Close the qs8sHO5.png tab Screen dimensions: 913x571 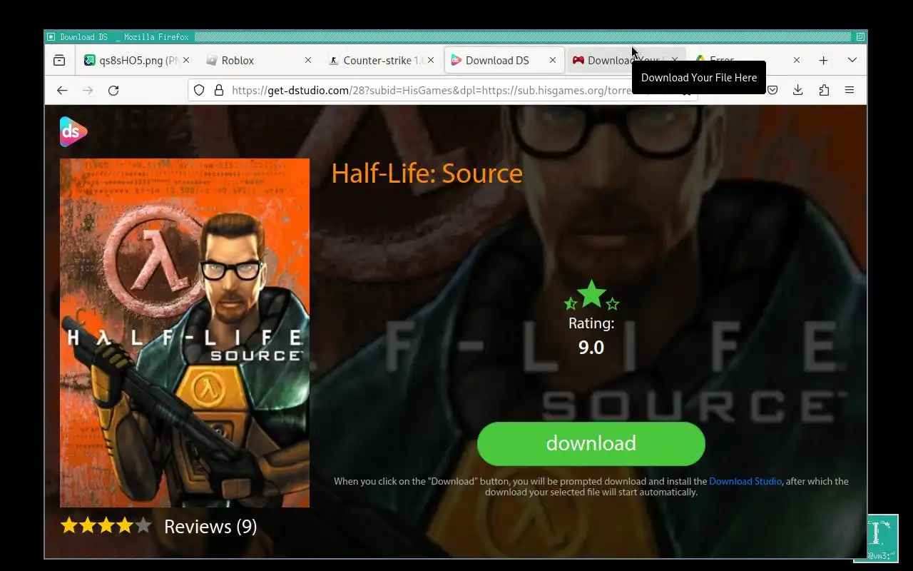(186, 61)
